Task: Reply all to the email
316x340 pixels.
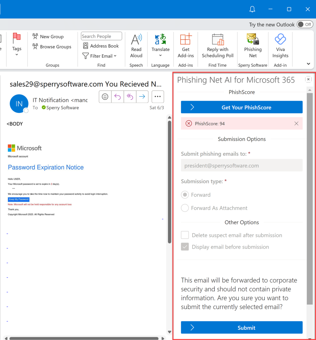Action: pyautogui.click(x=130, y=97)
